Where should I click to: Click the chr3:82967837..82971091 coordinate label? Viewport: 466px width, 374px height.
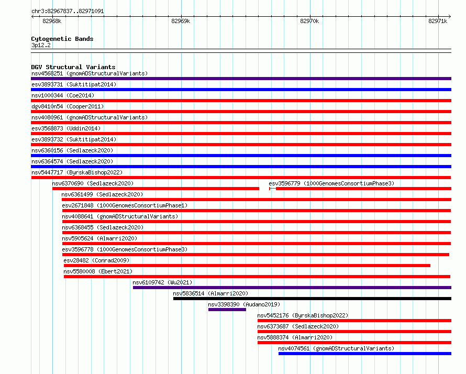coord(68,12)
